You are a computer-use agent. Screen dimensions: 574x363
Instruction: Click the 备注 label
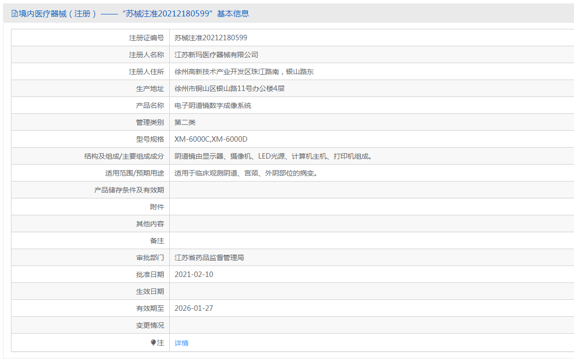point(157,241)
